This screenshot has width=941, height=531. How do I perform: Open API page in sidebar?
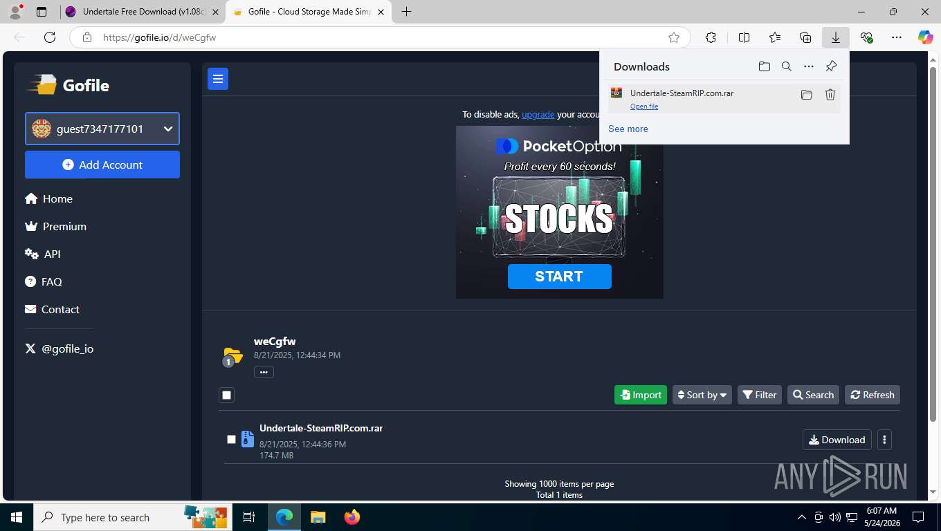43,254
